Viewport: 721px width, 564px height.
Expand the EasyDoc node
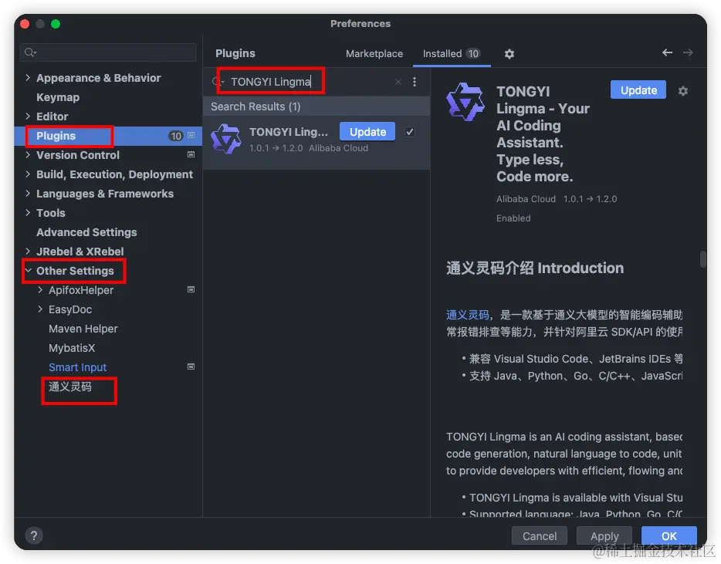tap(40, 309)
